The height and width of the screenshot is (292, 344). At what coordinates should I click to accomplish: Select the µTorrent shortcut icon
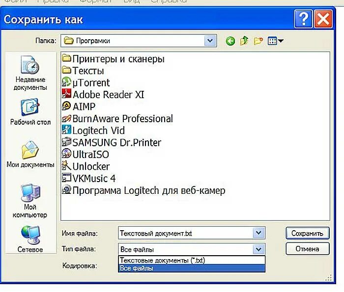66,82
